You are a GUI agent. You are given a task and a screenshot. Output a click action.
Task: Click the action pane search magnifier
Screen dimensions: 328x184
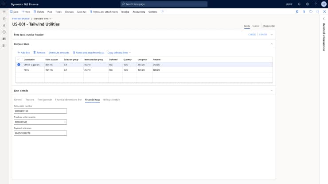click(163, 11)
